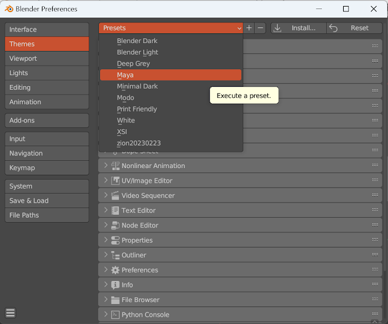Grab the drag handle of File Browser panel
The height and width of the screenshot is (324, 388).
375,299
